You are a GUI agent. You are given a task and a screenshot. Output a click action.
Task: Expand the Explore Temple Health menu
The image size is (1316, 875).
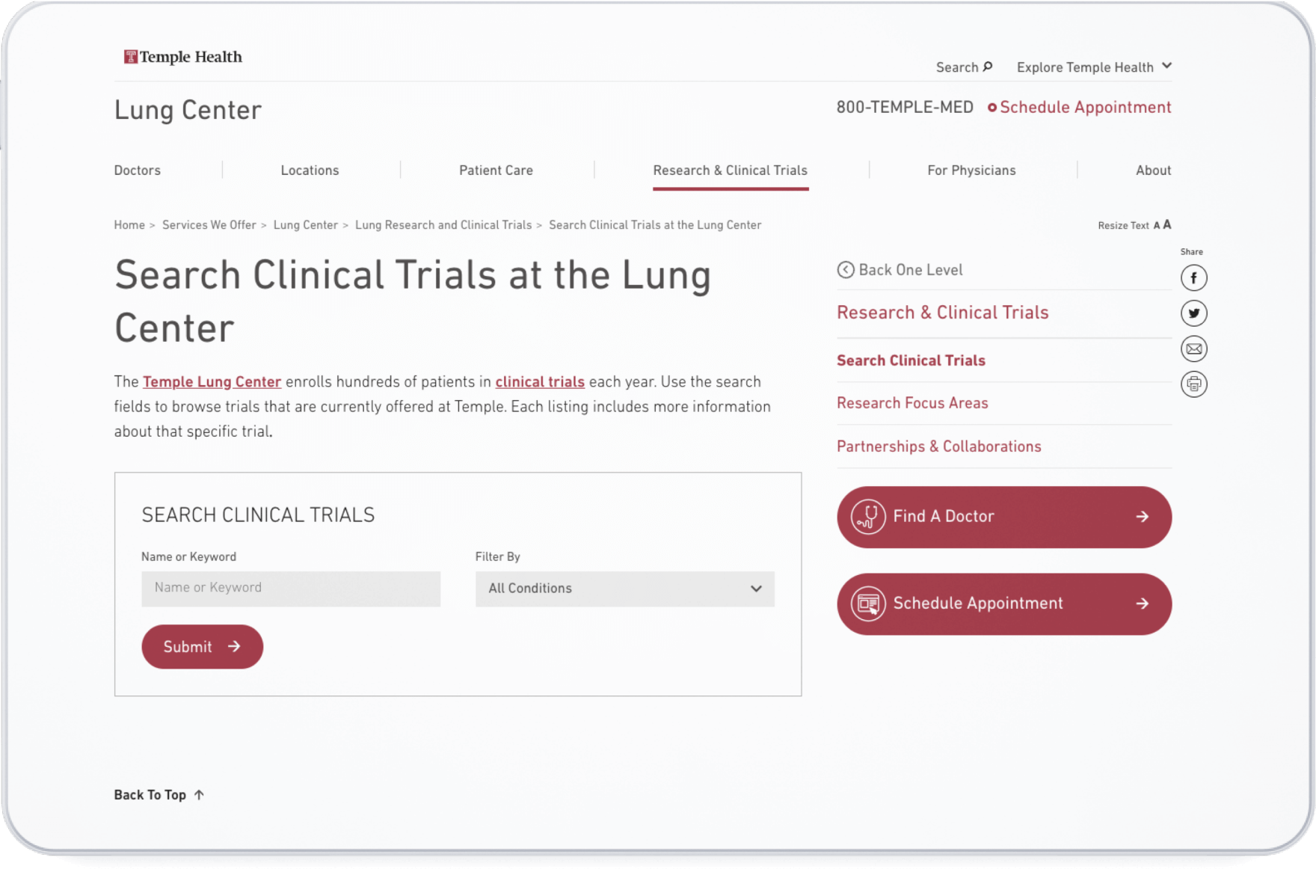1094,67
